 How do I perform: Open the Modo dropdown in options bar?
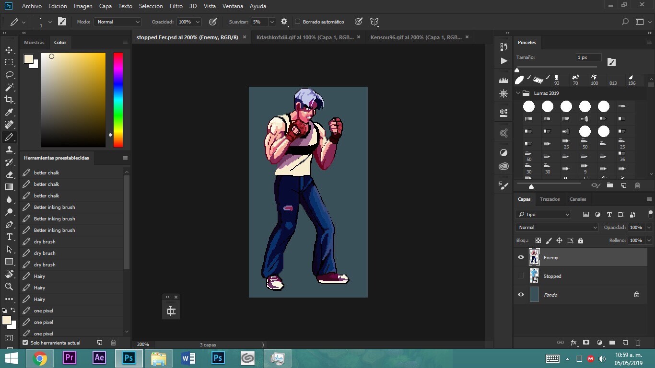117,22
